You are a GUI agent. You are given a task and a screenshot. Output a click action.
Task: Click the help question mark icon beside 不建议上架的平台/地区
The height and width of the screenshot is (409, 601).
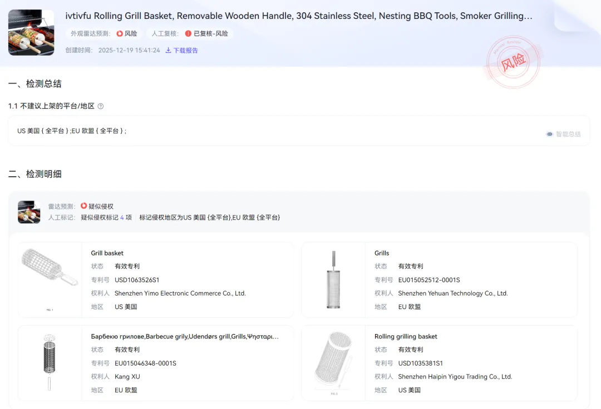[x=101, y=106]
